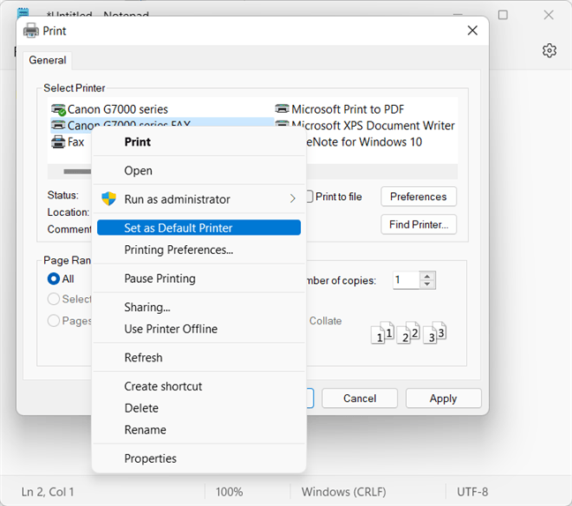Click the Notepad app icon in title bar
Viewport: 572px width, 506px height.
tap(23, 13)
